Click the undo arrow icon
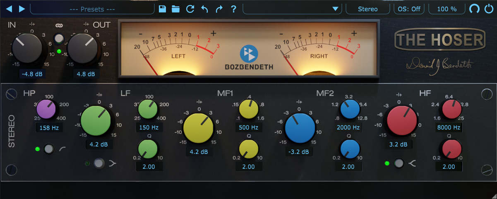Screen dimensions: 497x199 point(204,9)
